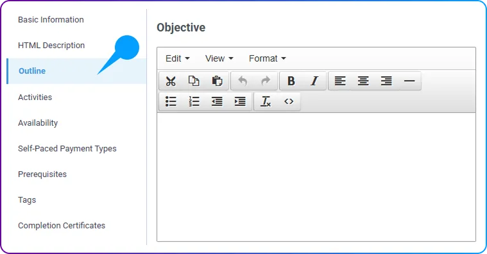
Task: Open the HTML Description section
Action: point(51,46)
